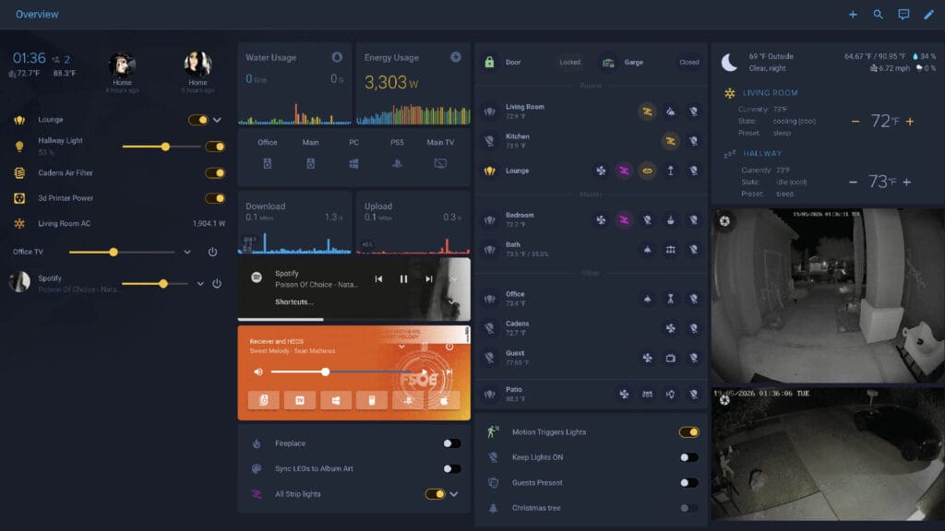The width and height of the screenshot is (945, 531).
Task: Toggle the 3d Printer Power switch
Action: 215,198
